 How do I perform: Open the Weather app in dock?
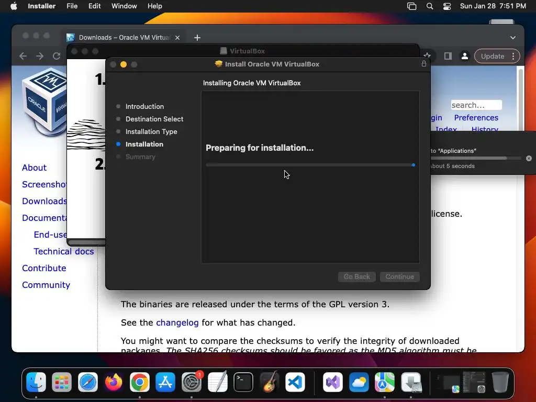pyautogui.click(x=359, y=382)
